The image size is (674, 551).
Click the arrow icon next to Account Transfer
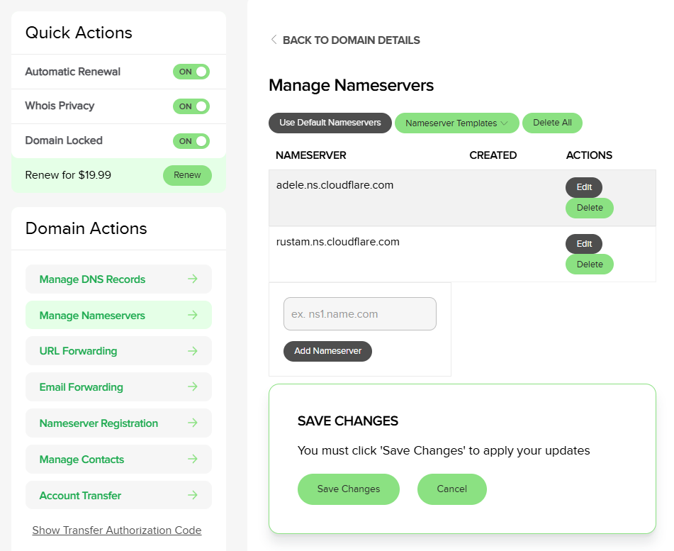coord(192,496)
